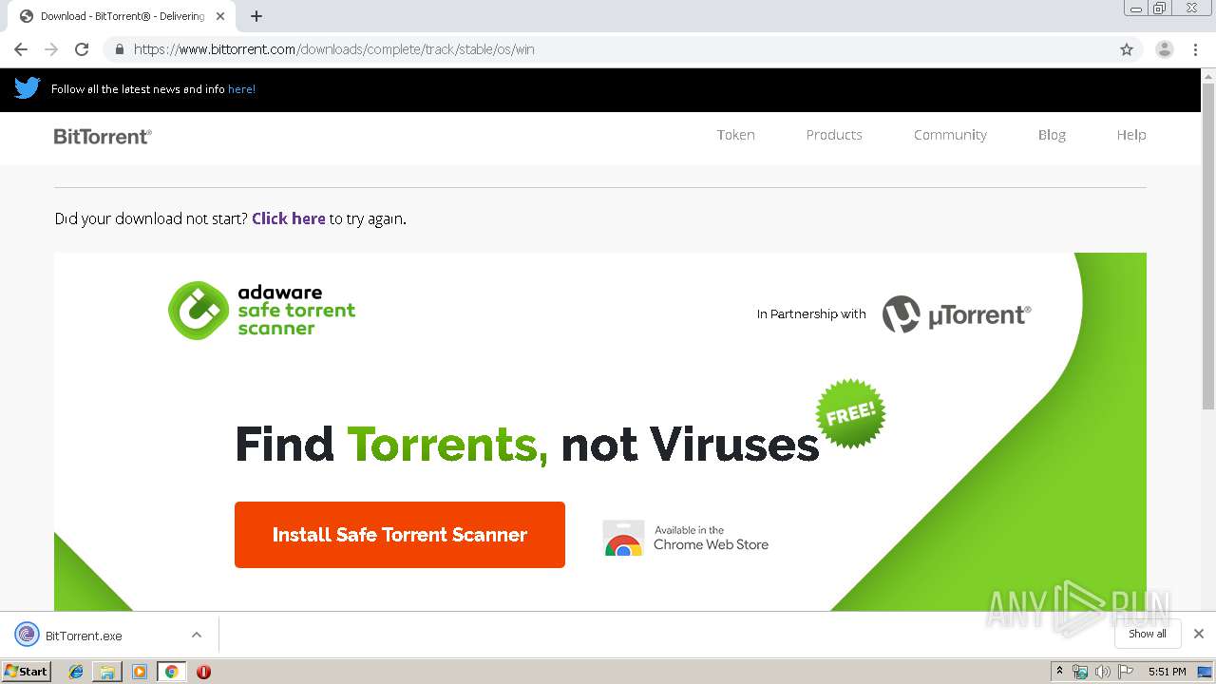Open the Windows Start menu
1216x684 pixels.
[x=26, y=671]
